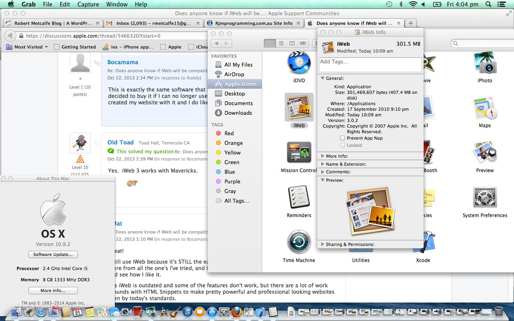Open the Bluetooth menu bar icon
Screen dimensions: 514x321
[x=401, y=4]
